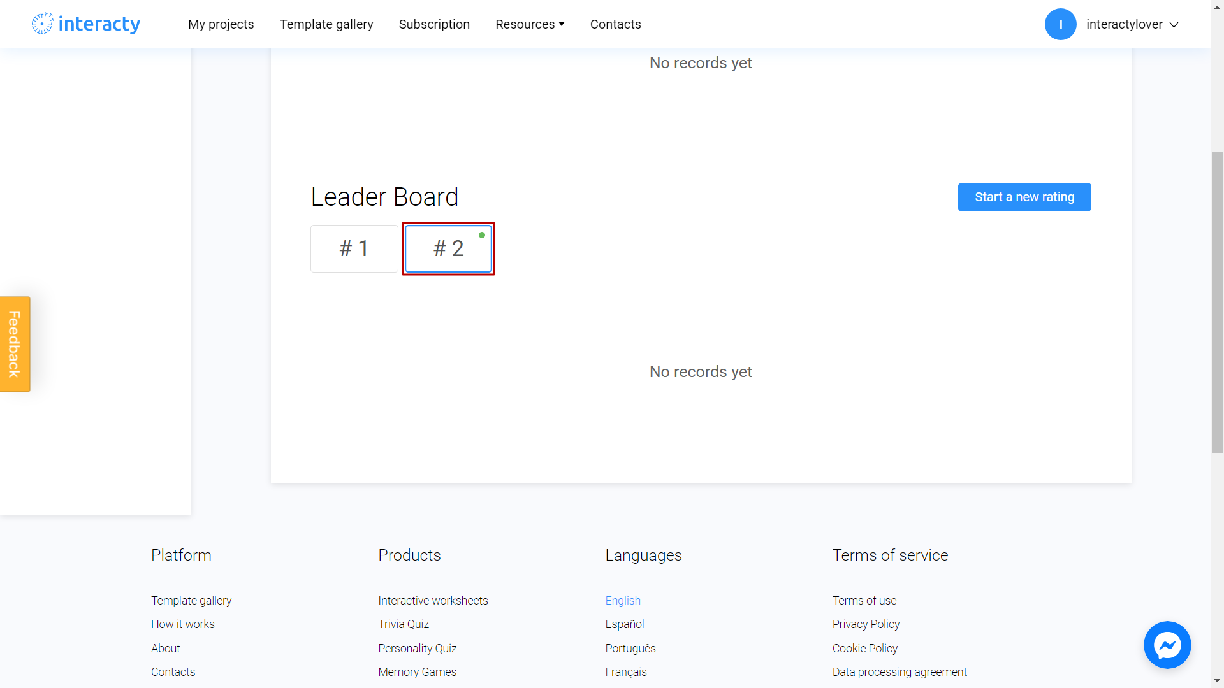Click the #1 leaderboard tab icon
Image resolution: width=1224 pixels, height=688 pixels.
[x=353, y=248]
